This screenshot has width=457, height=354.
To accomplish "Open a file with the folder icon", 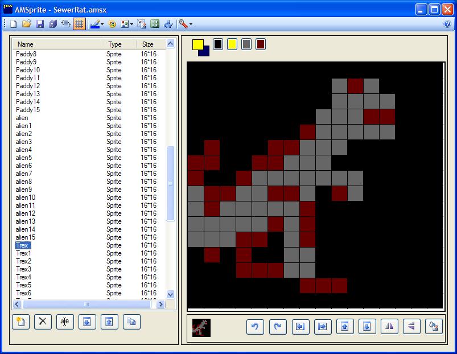I will click(27, 24).
